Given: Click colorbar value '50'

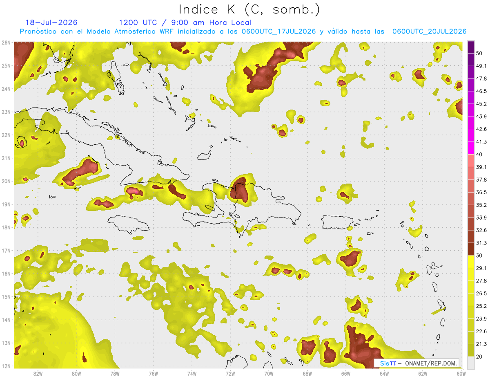Looking at the screenshot, I should [480, 54].
